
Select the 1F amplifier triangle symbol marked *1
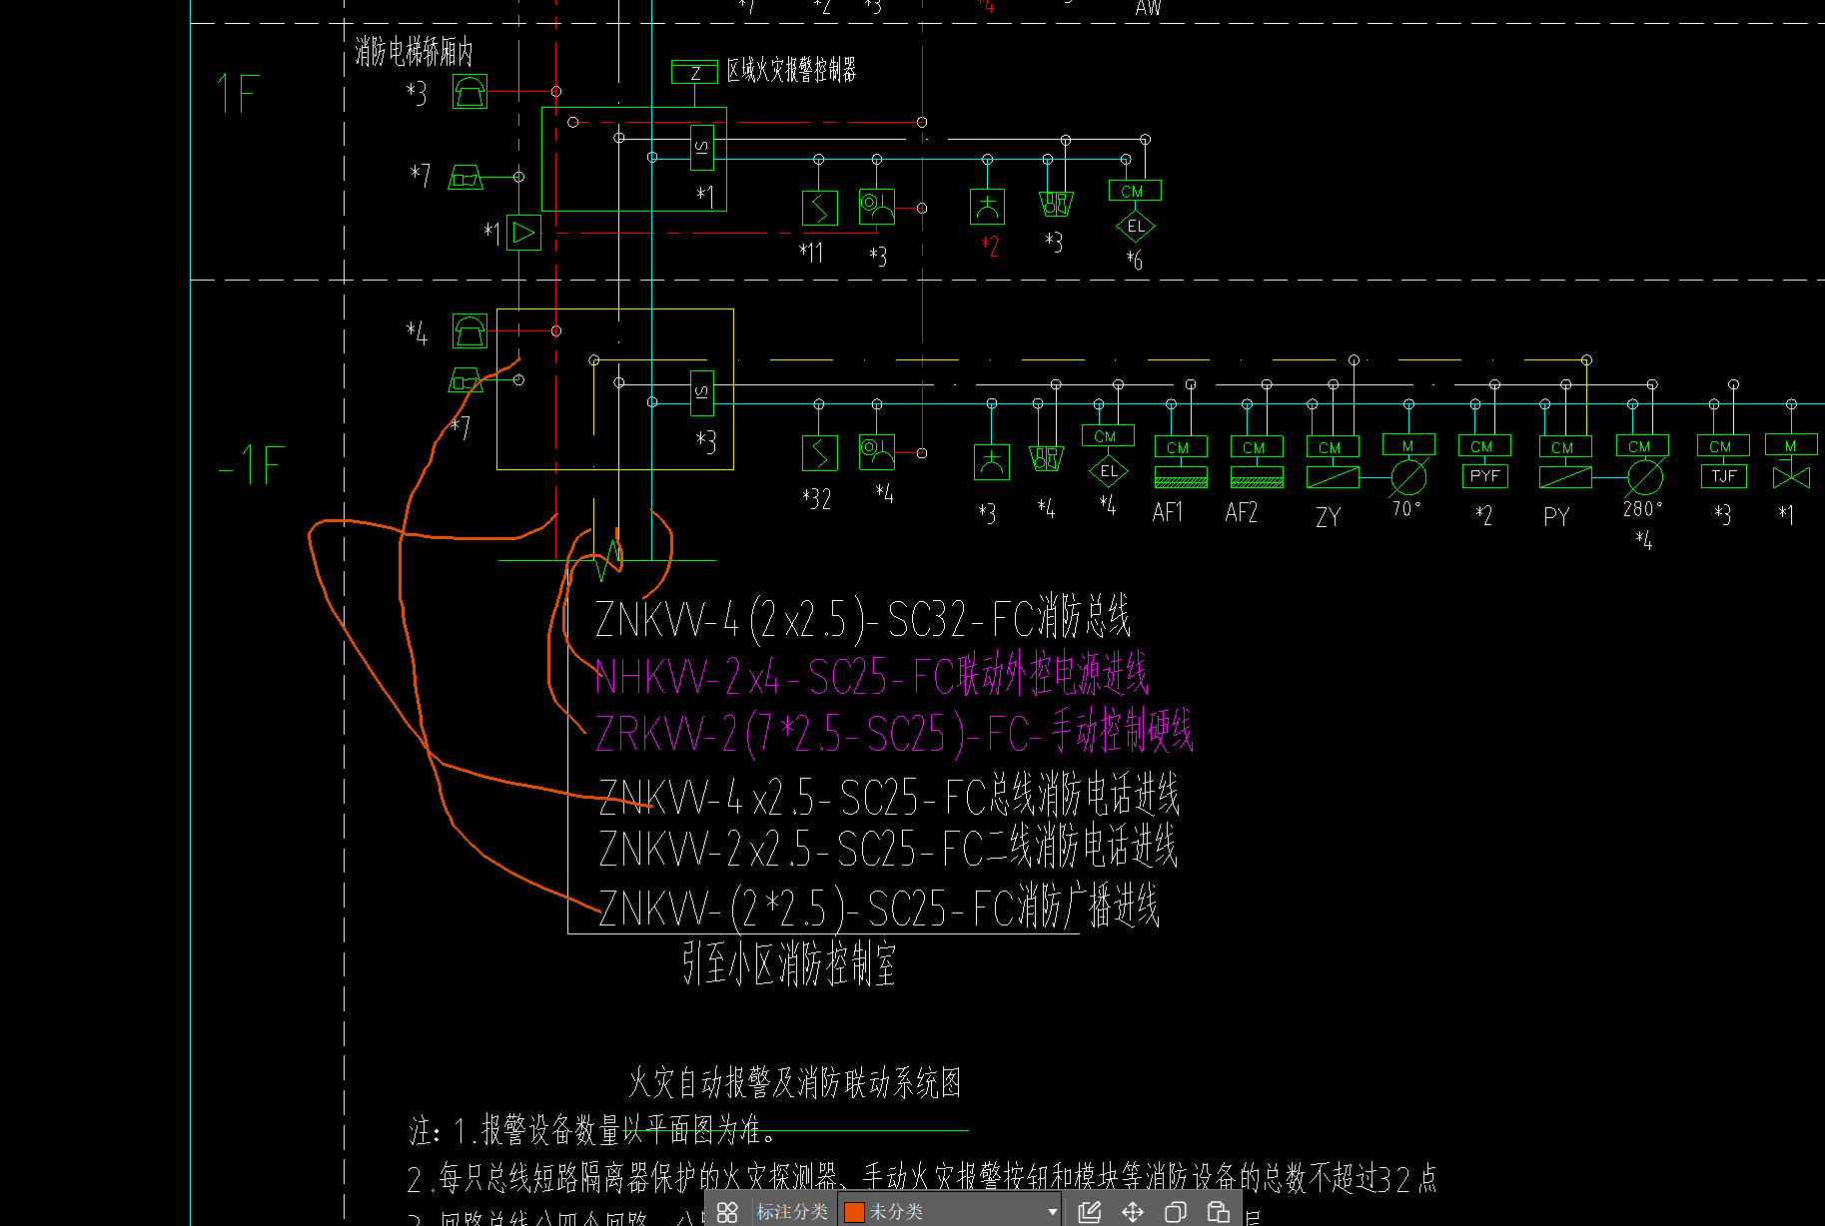[523, 234]
